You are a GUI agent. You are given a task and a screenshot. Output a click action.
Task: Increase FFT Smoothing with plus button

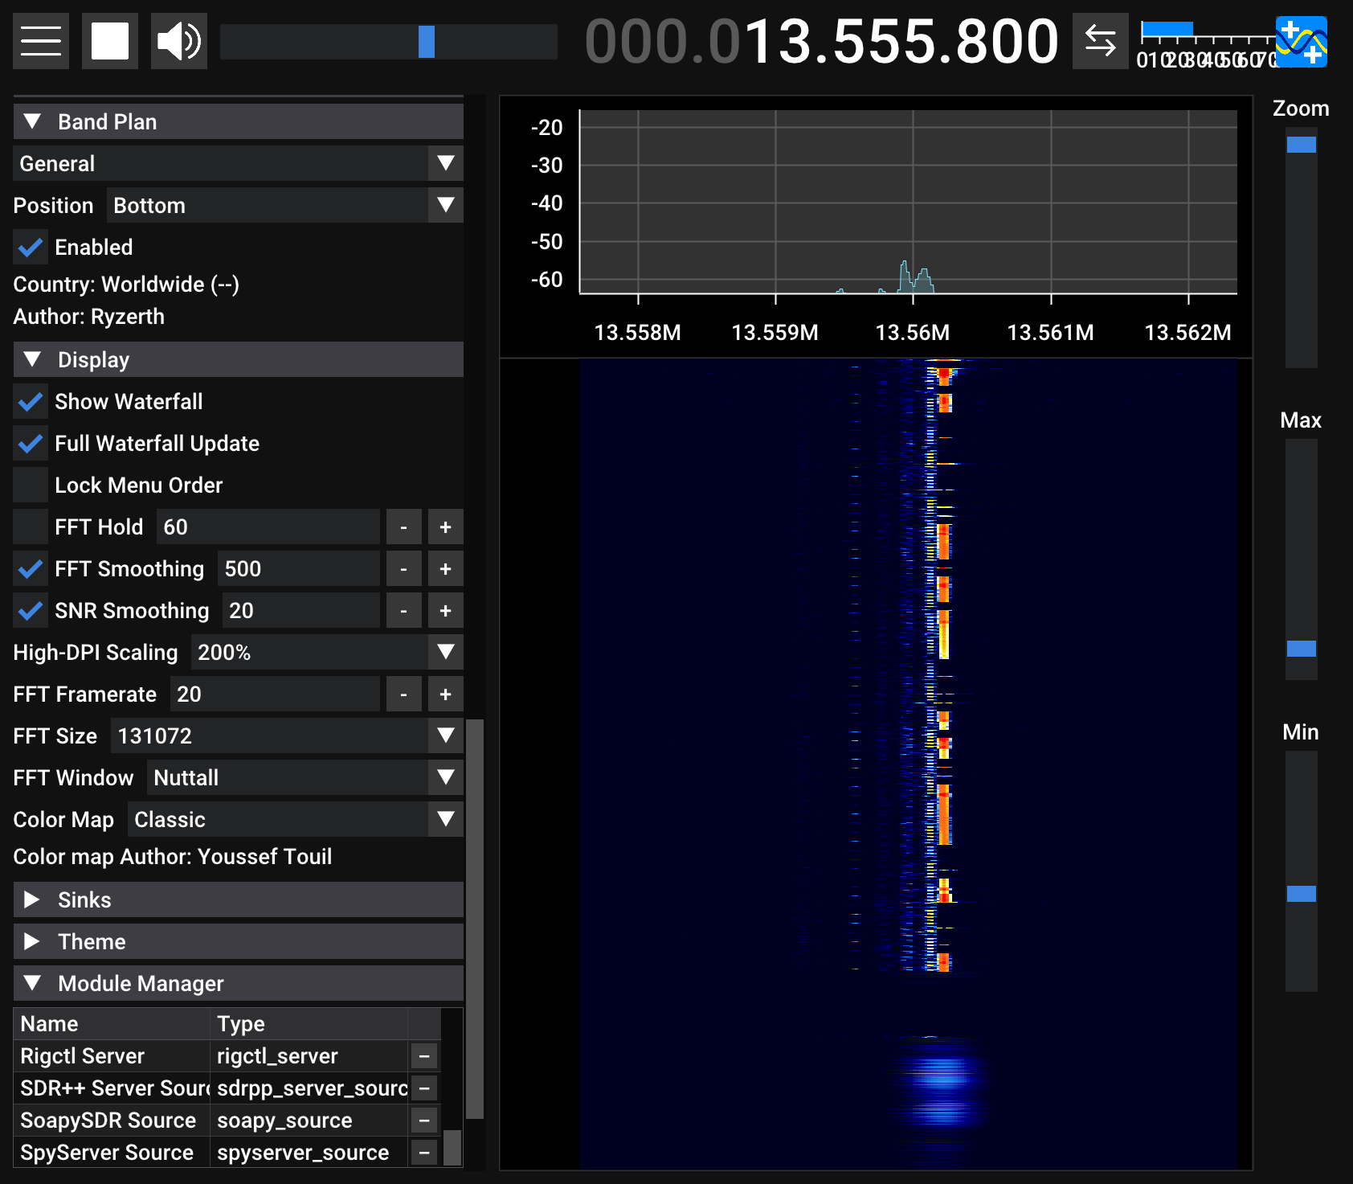pyautogui.click(x=446, y=568)
